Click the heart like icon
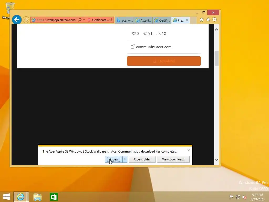This screenshot has width=269, height=202. tap(133, 33)
